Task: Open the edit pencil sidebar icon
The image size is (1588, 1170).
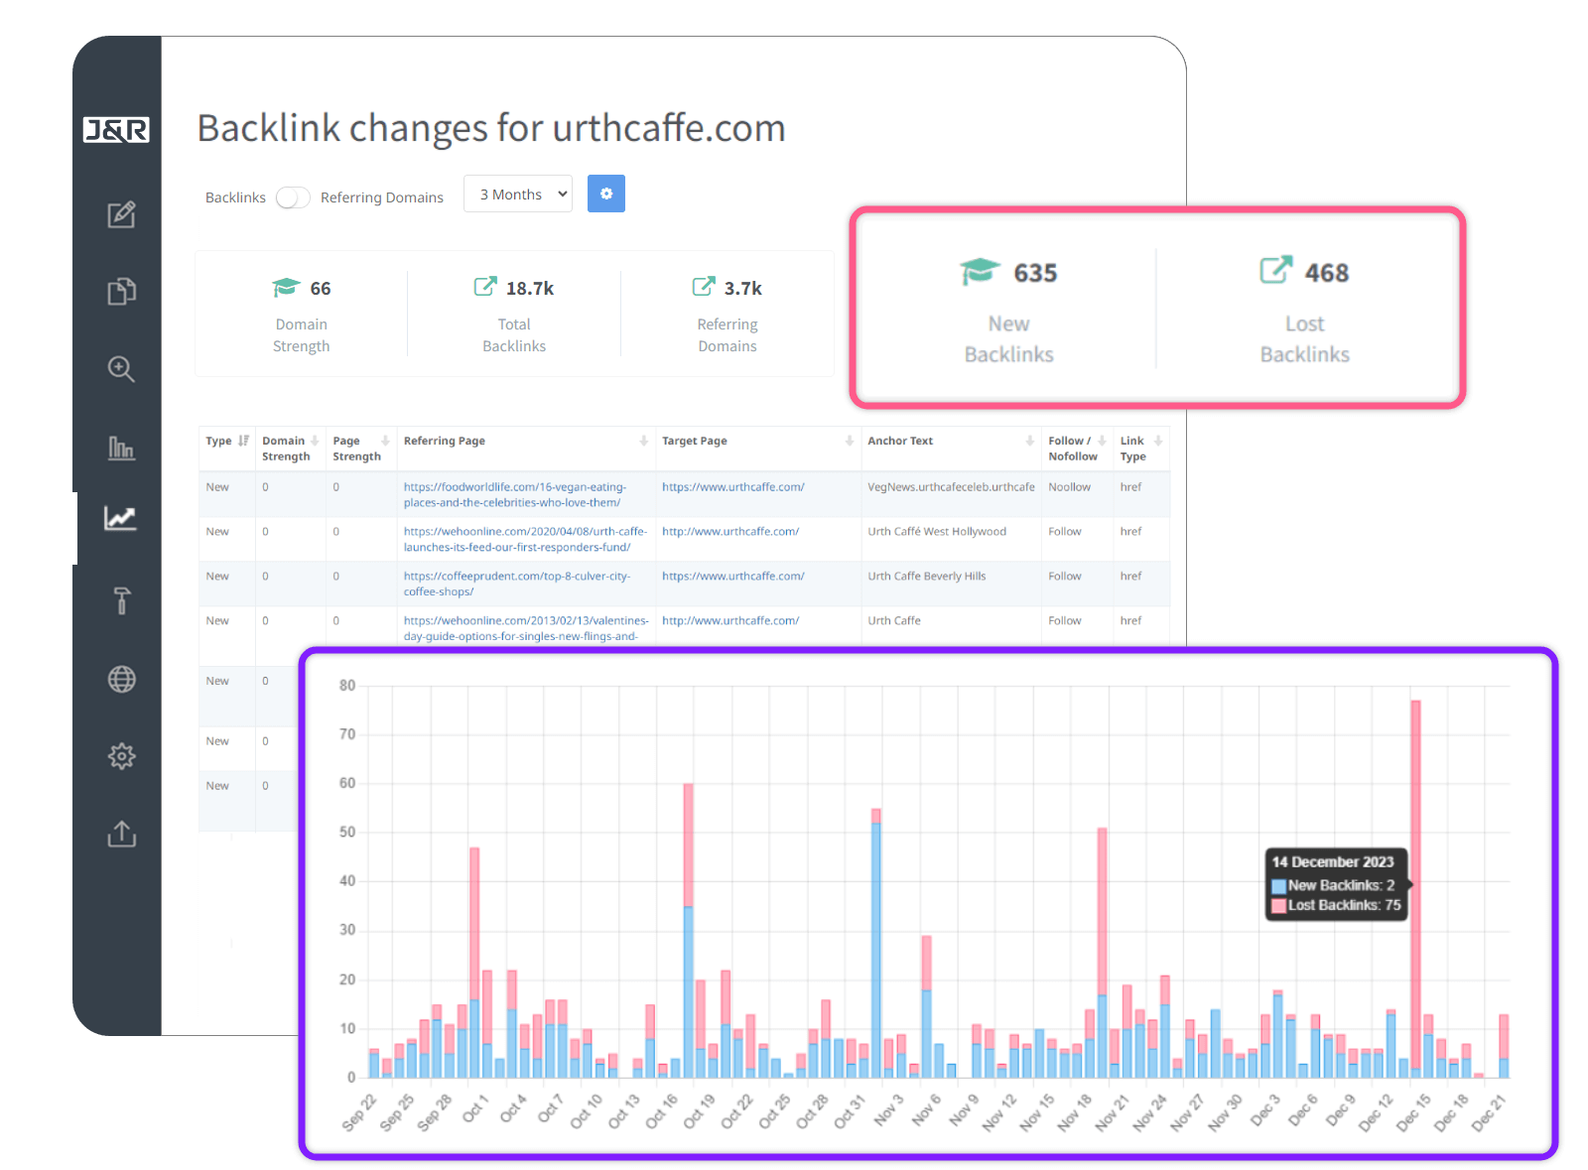Action: tap(121, 214)
